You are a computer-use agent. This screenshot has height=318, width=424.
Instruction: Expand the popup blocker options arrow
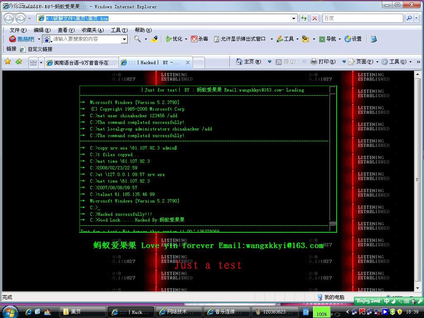pyautogui.click(x=272, y=39)
